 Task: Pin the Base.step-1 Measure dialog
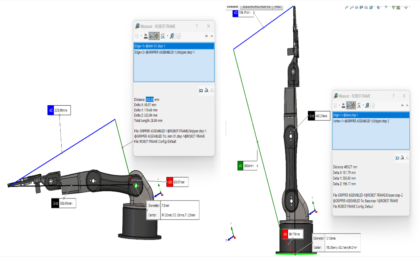(x=402, y=105)
